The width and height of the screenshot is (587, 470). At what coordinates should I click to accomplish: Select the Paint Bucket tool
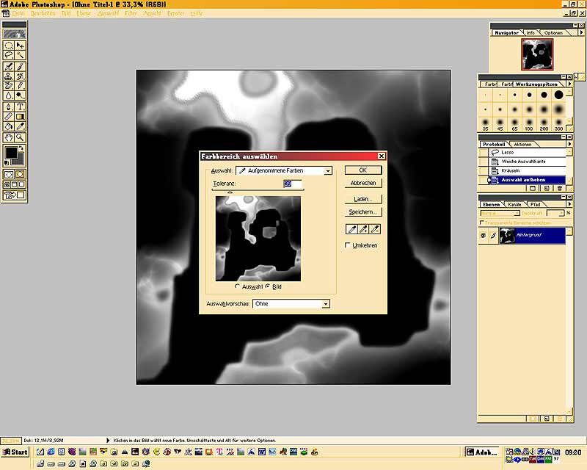[8, 126]
